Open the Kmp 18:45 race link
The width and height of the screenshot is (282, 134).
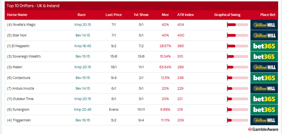click(83, 46)
